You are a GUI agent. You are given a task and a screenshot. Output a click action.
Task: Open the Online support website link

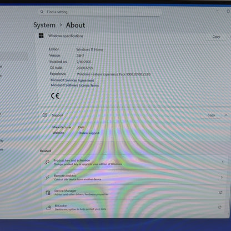pyautogui.click(x=89, y=133)
